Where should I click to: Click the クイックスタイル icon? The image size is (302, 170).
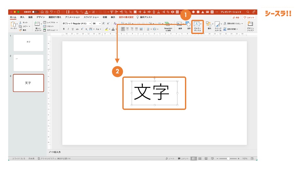point(217,24)
